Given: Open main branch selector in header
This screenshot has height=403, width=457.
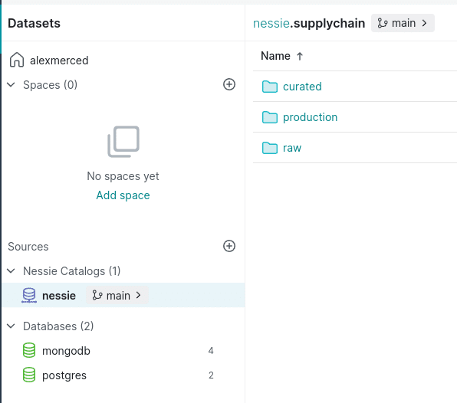Looking at the screenshot, I should 403,23.
